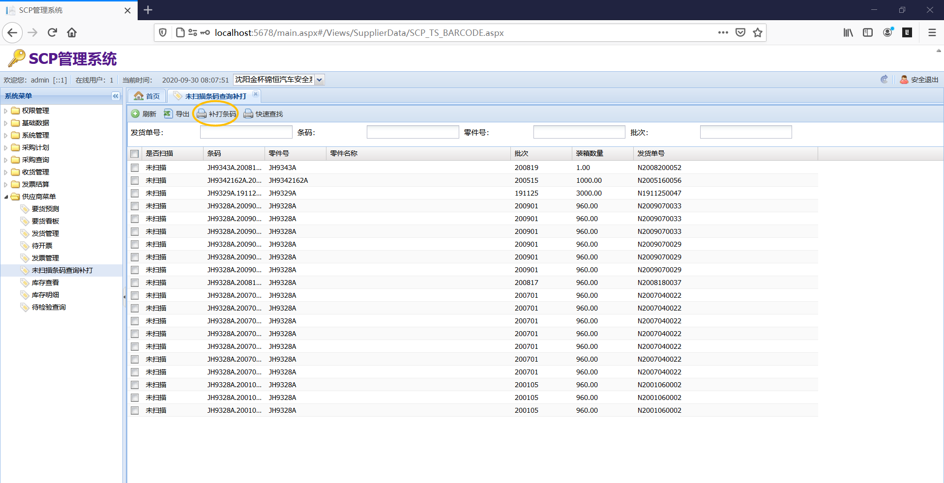Sort by the 零件号 column header

click(295, 153)
